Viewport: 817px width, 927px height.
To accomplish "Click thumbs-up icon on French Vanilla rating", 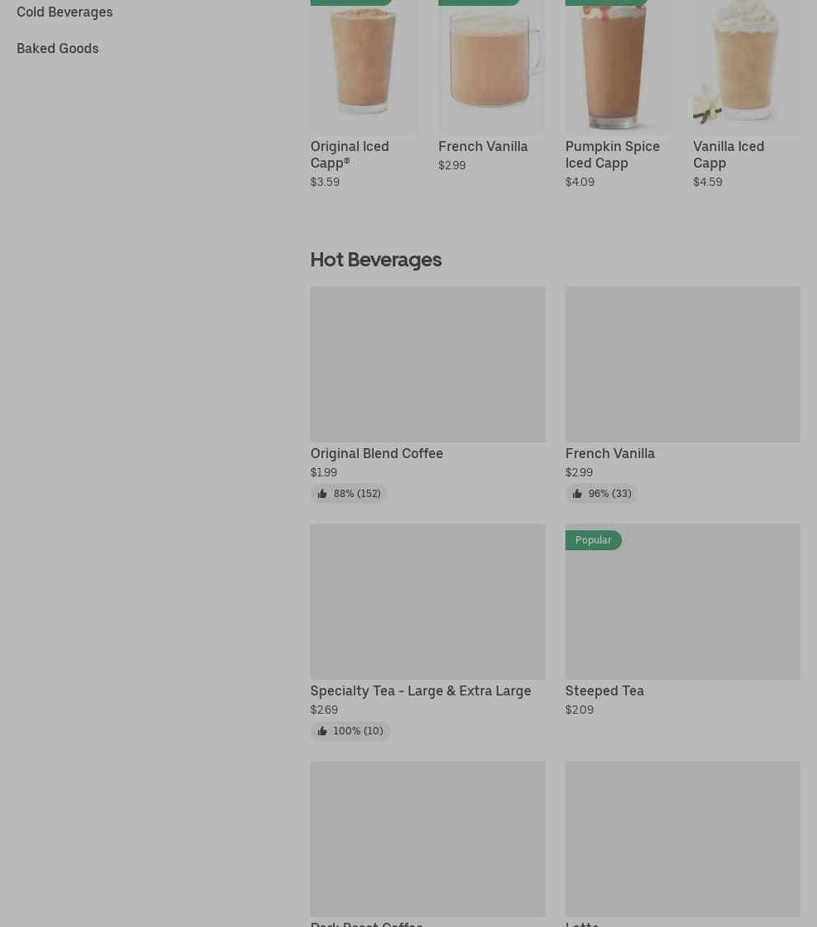I will pos(577,494).
